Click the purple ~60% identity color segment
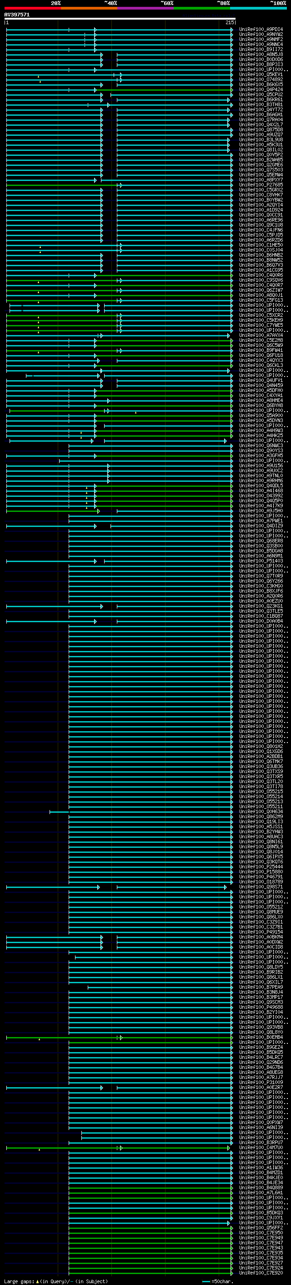291x1285 pixels. click(146, 8)
